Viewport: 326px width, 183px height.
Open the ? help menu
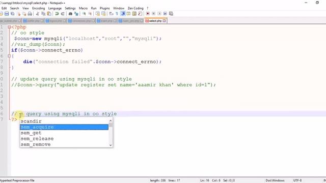148,8
